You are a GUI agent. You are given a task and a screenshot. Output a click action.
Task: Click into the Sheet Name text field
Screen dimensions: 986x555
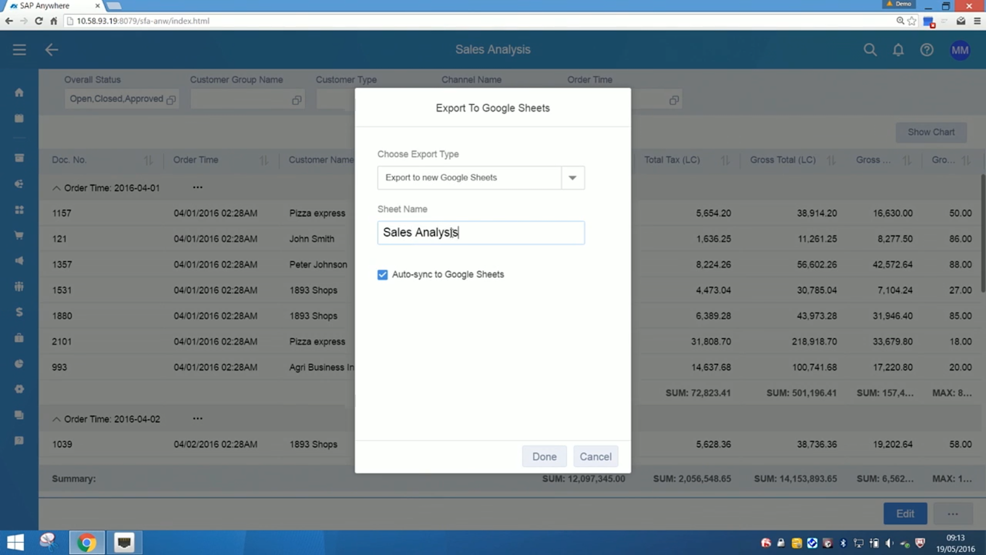(481, 232)
